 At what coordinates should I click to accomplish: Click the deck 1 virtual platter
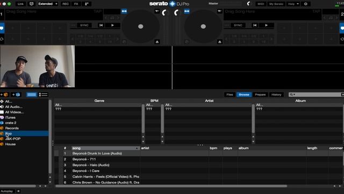pos(141,26)
